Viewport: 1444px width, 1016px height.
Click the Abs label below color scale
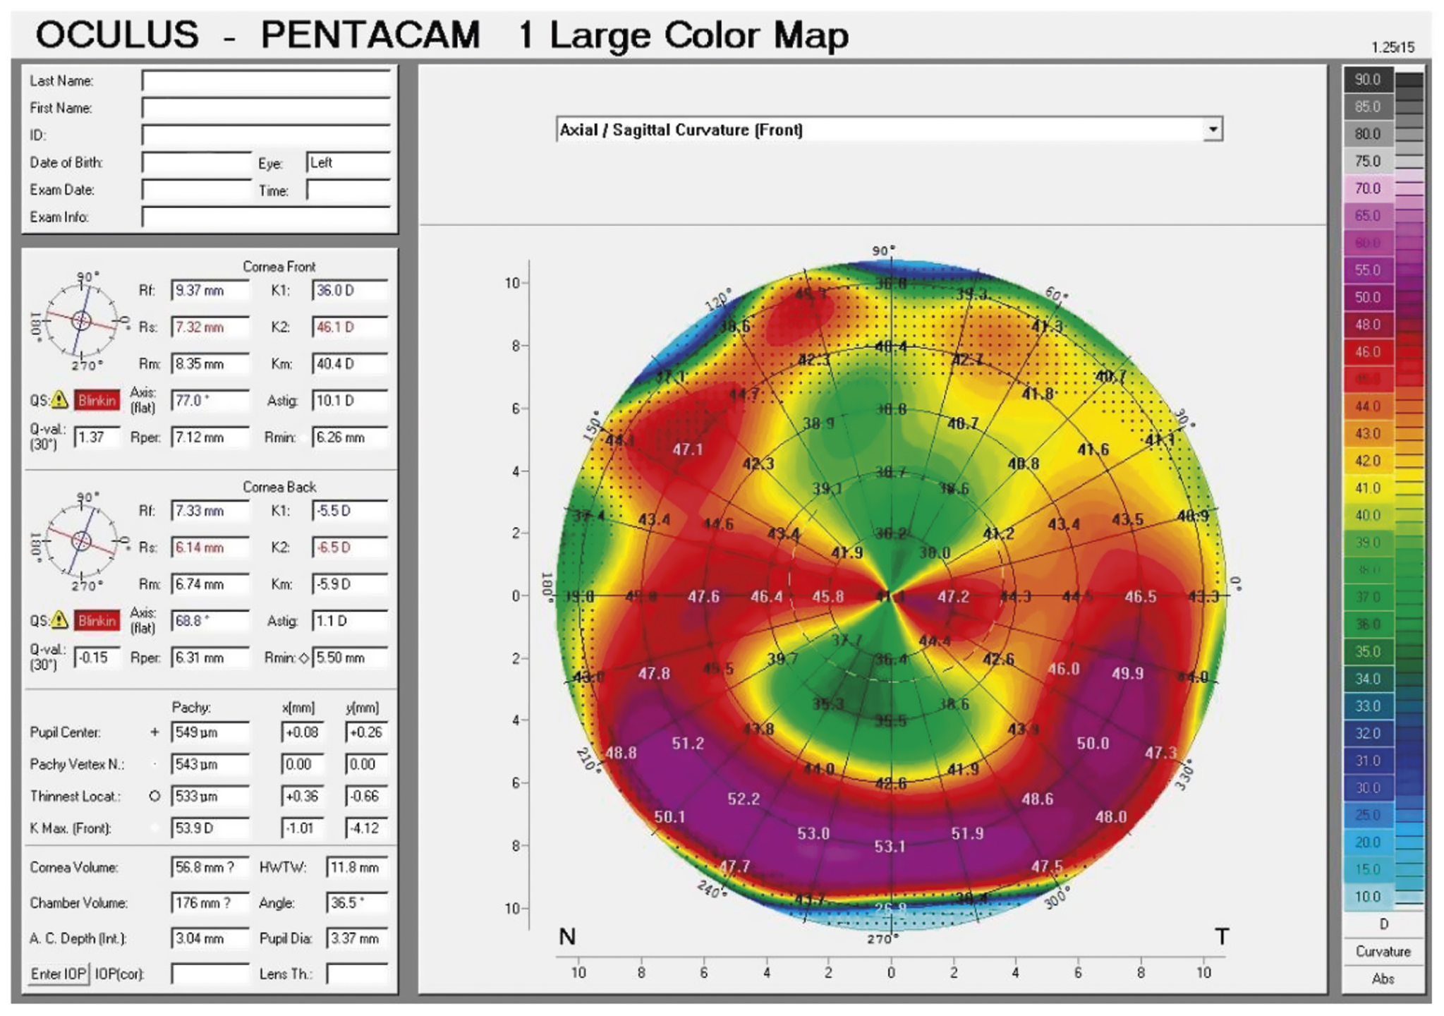[x=1383, y=979]
